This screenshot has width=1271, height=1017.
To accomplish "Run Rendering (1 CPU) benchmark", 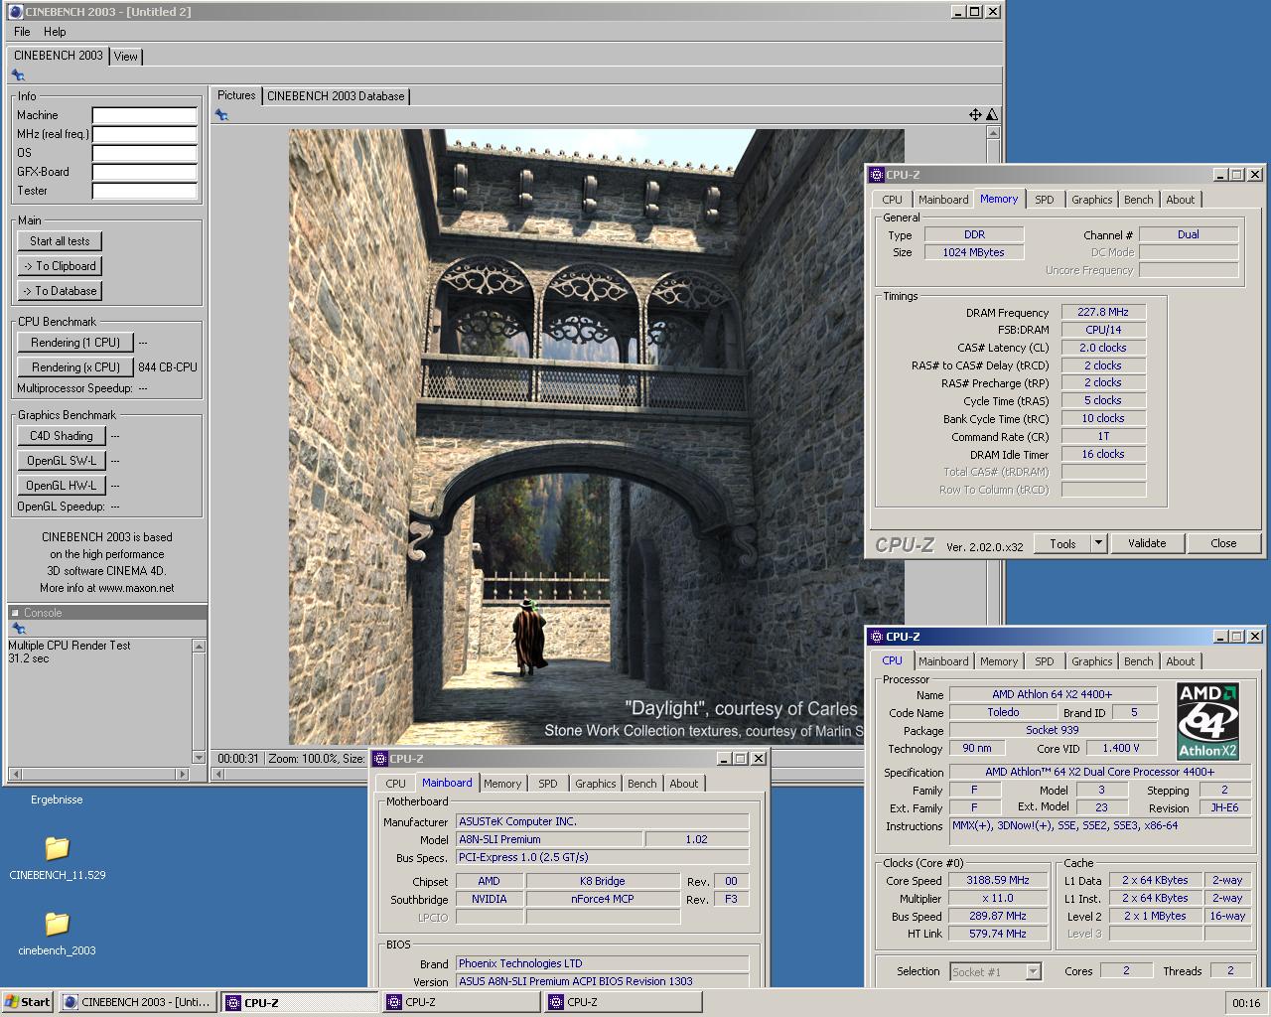I will (75, 343).
